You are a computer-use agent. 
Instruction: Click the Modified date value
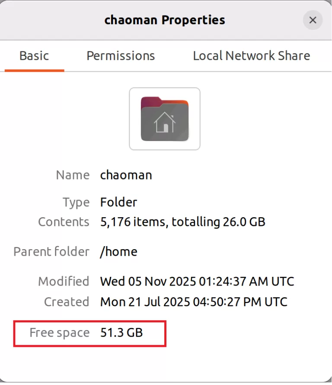coord(197,282)
